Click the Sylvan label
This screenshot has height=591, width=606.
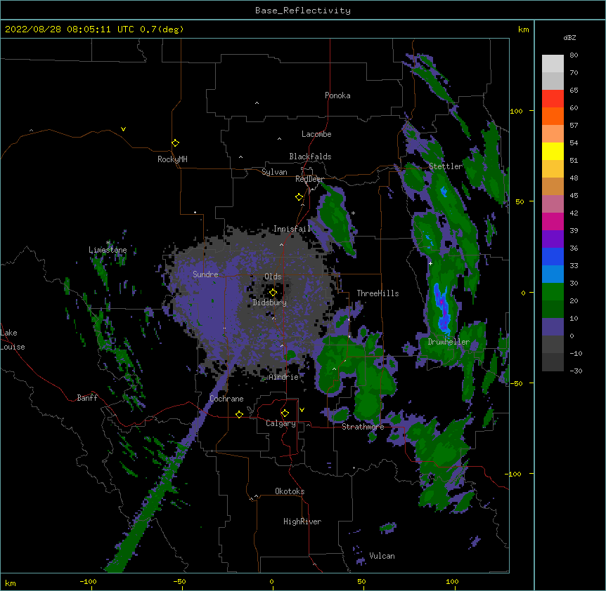274,172
